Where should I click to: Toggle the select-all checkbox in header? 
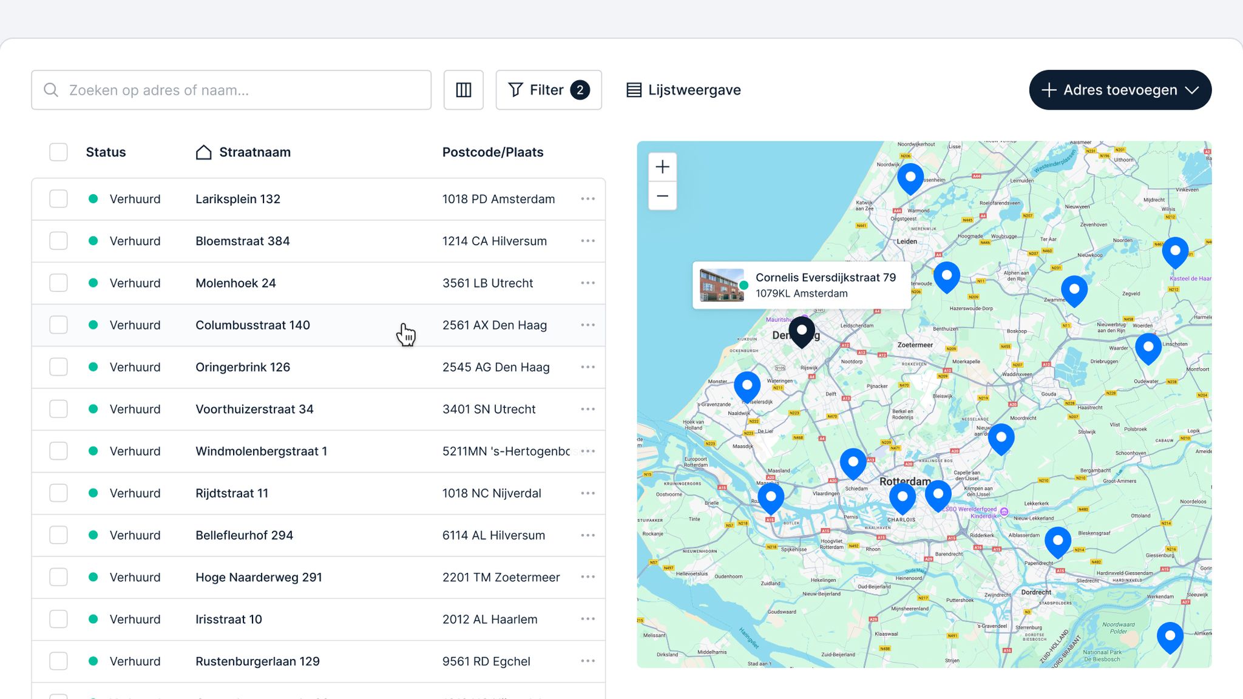coord(58,152)
